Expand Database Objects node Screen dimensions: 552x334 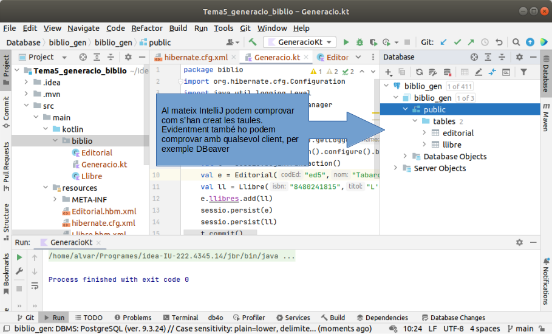(406, 156)
